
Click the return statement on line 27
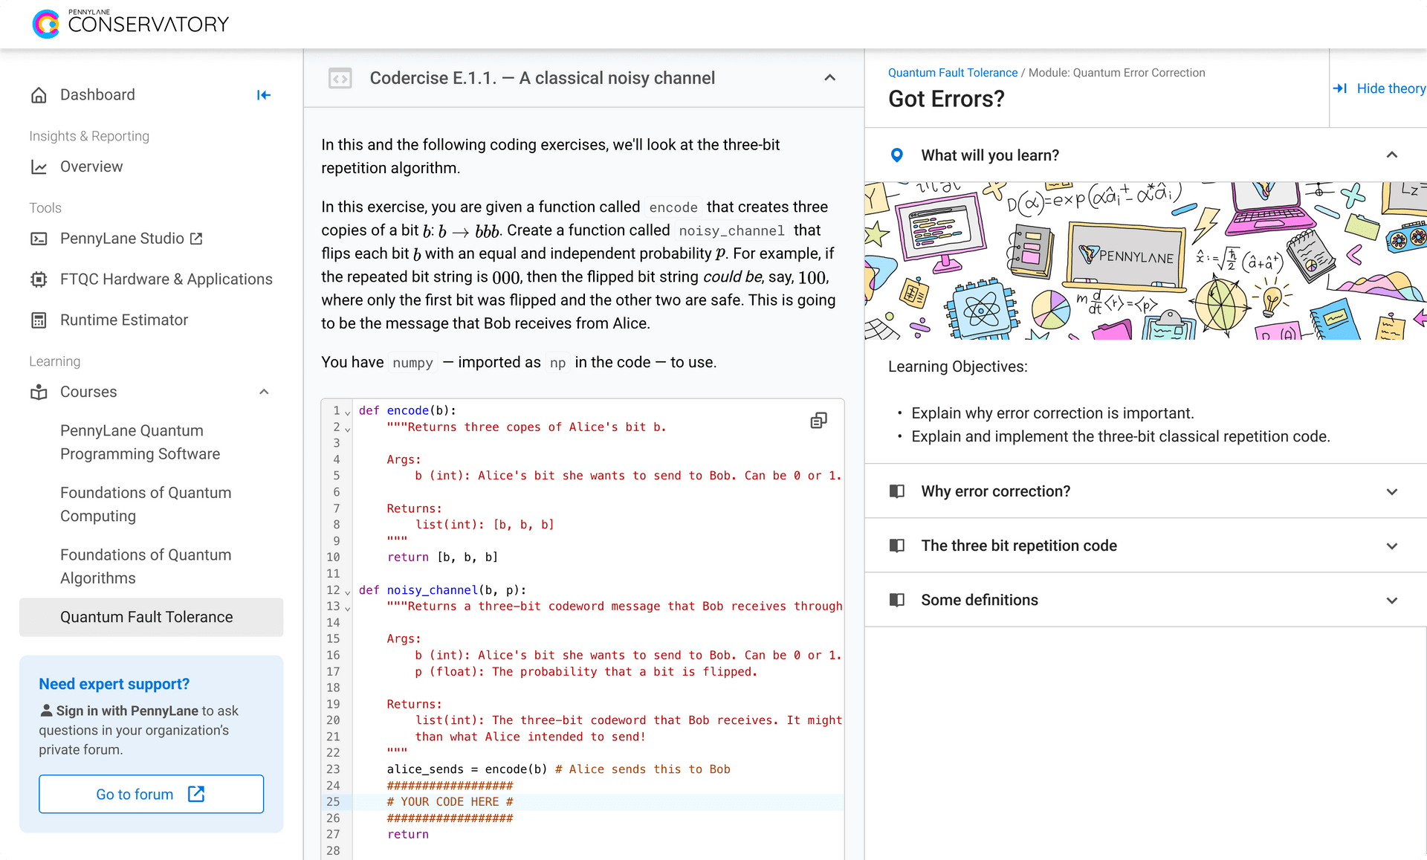407,834
